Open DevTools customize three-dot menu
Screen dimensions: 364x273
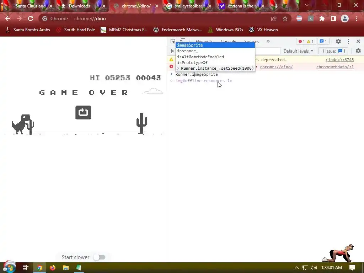point(348,41)
